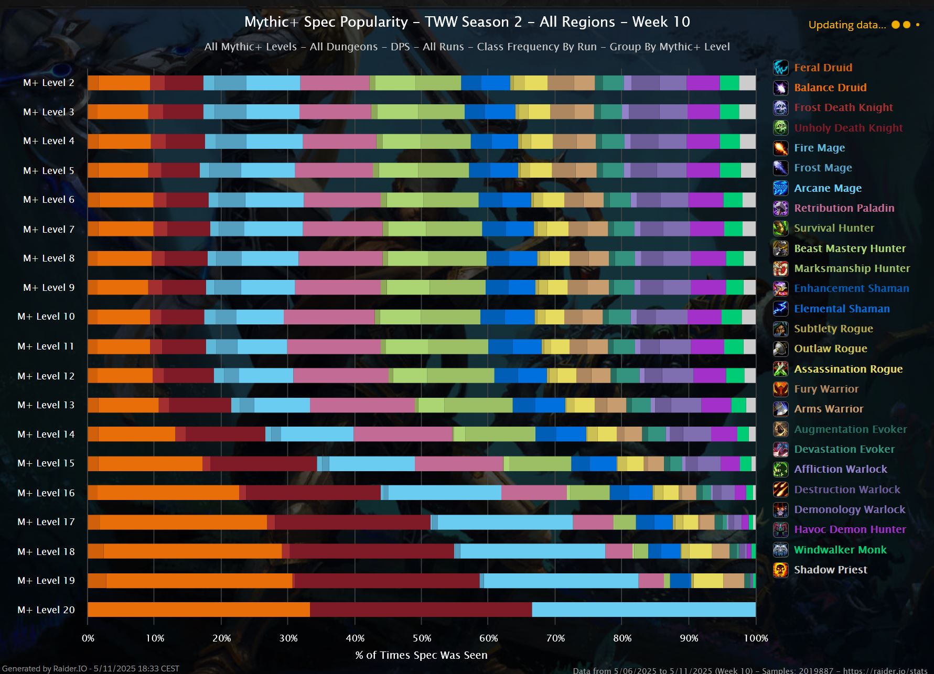Click the M+ Level 2 axis label
The image size is (934, 674).
[x=49, y=83]
